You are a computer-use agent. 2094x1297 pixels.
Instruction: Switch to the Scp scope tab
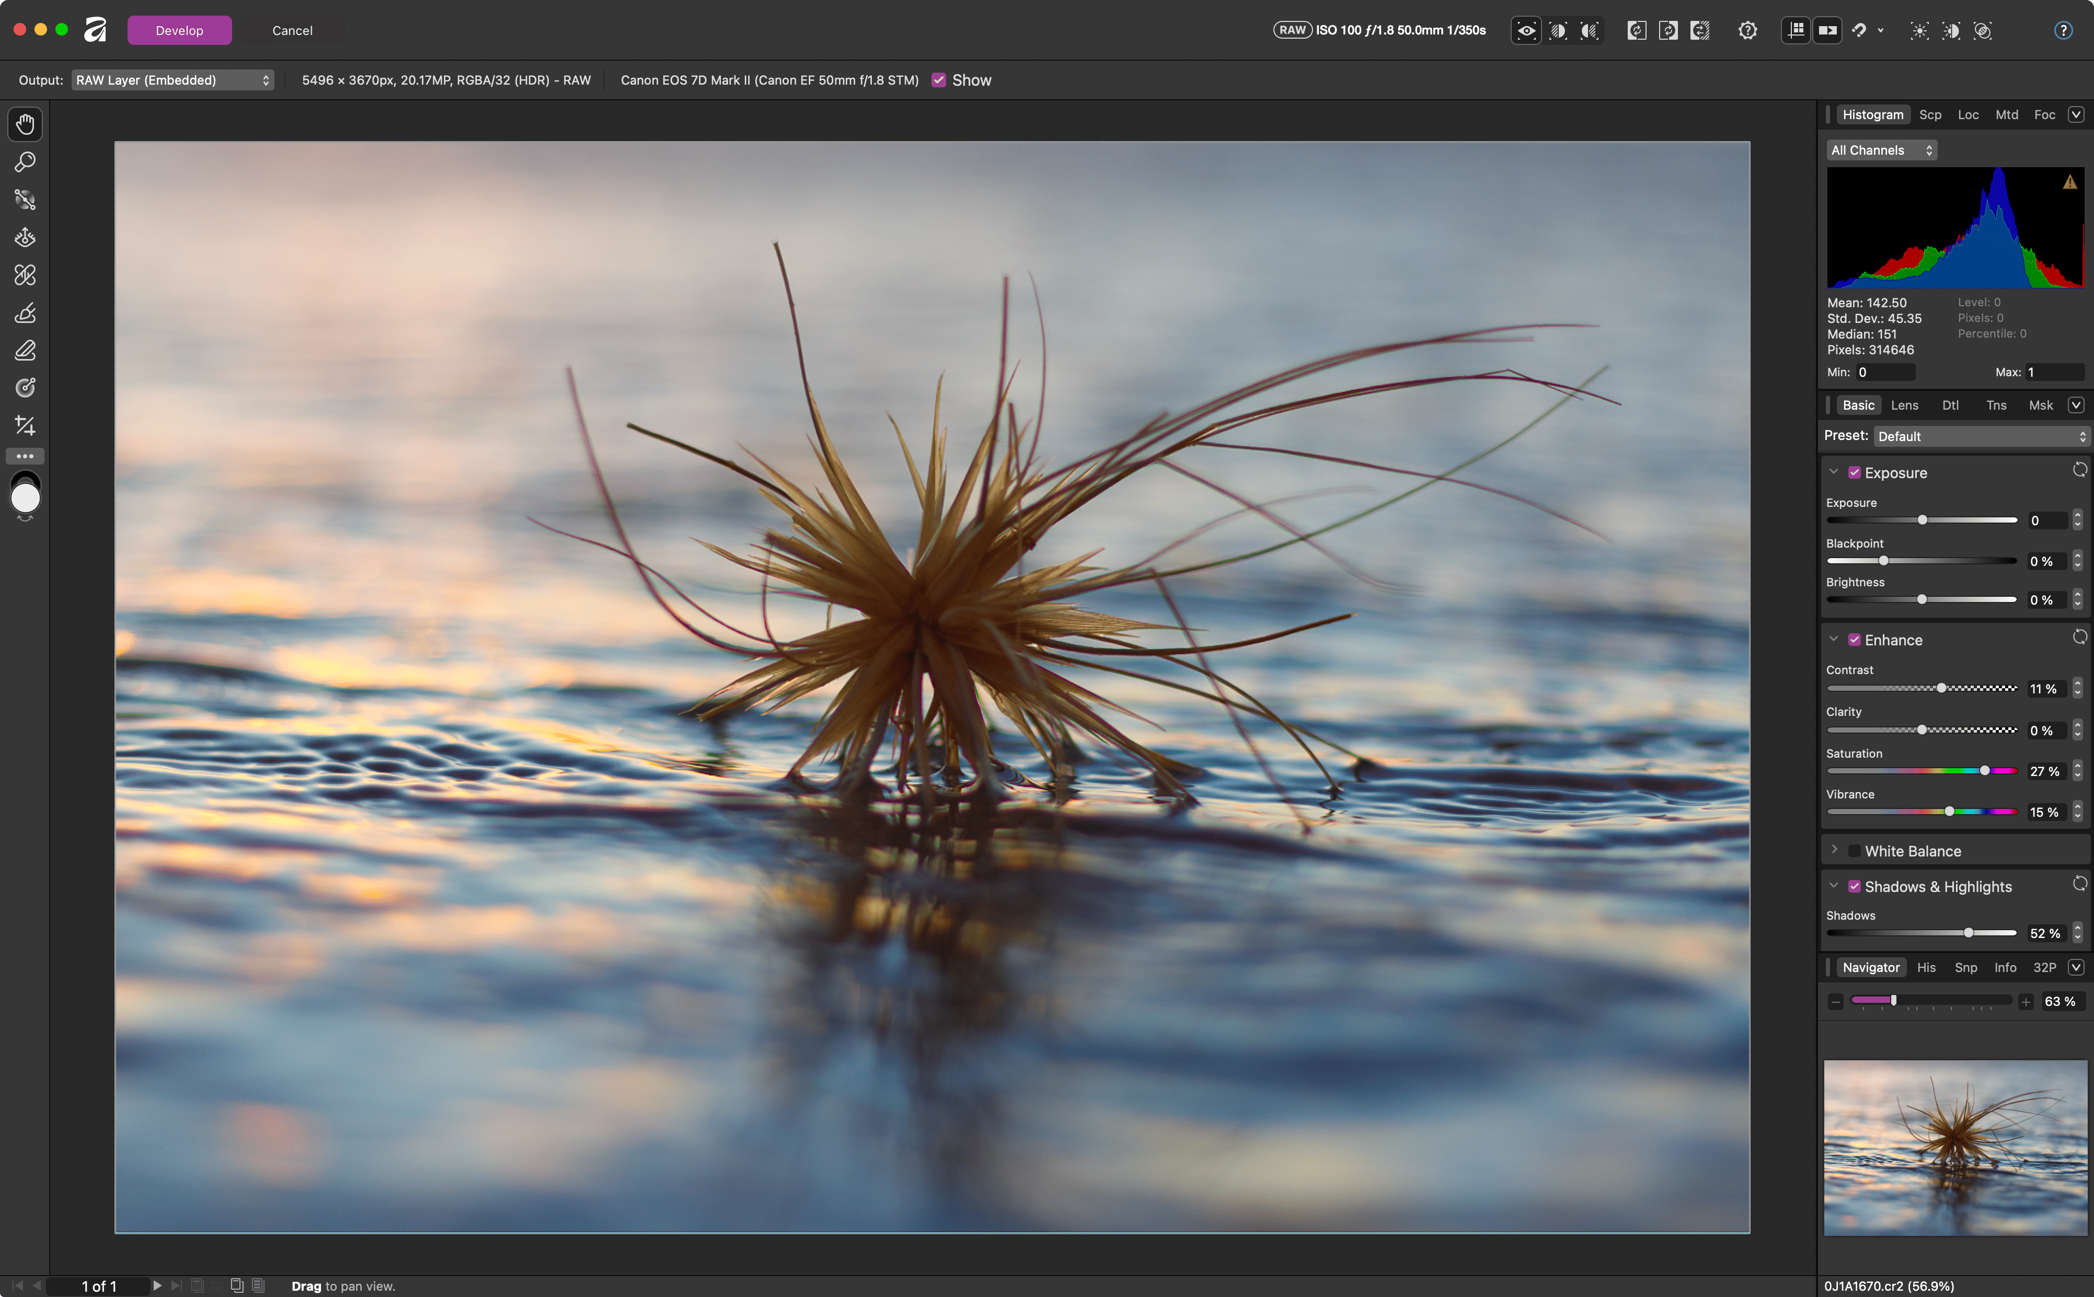(x=1930, y=115)
